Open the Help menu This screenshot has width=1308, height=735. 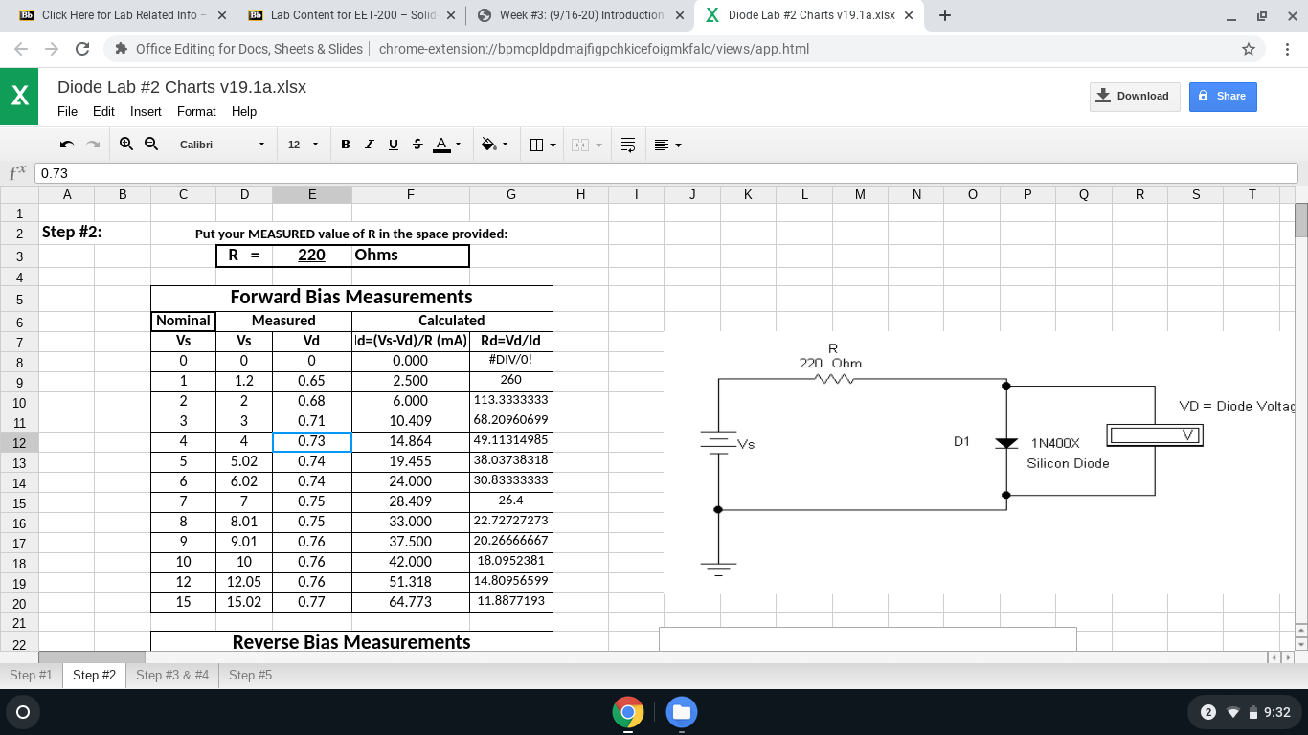pyautogui.click(x=244, y=111)
